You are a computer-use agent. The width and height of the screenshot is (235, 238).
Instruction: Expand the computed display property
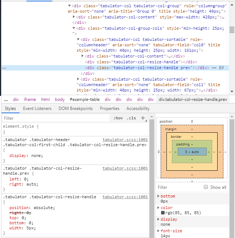(x=158, y=219)
